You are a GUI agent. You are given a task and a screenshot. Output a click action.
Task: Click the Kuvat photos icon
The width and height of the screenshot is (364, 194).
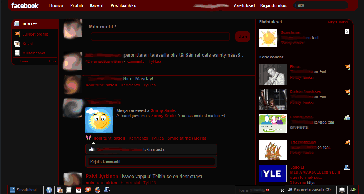click(x=17, y=44)
